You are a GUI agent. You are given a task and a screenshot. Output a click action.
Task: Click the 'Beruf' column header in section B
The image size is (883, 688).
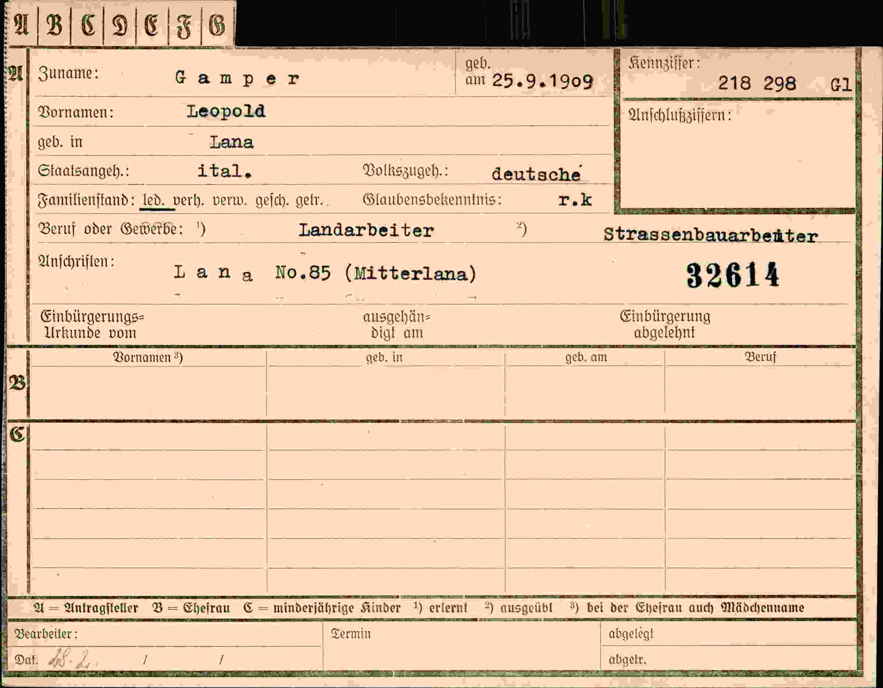click(760, 357)
